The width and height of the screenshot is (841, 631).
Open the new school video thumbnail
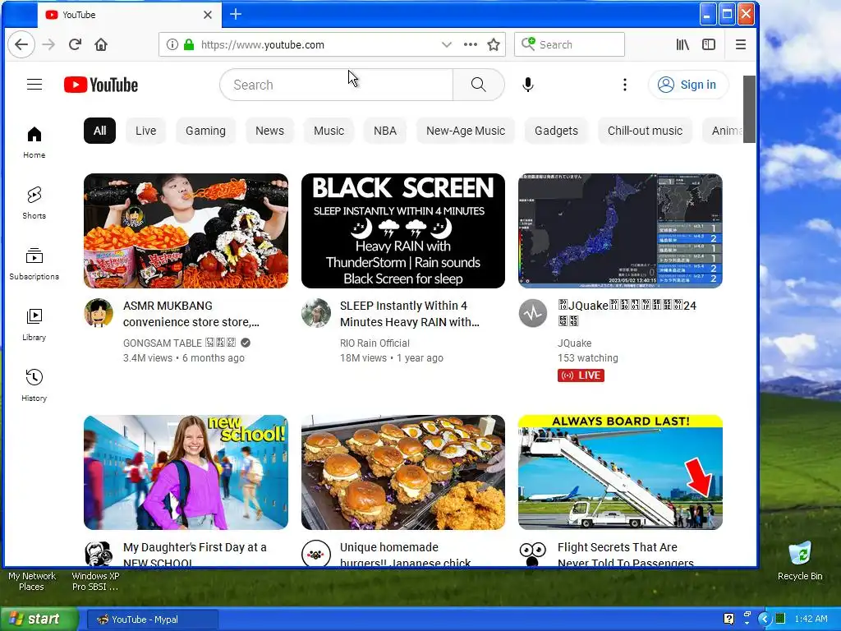pos(186,472)
